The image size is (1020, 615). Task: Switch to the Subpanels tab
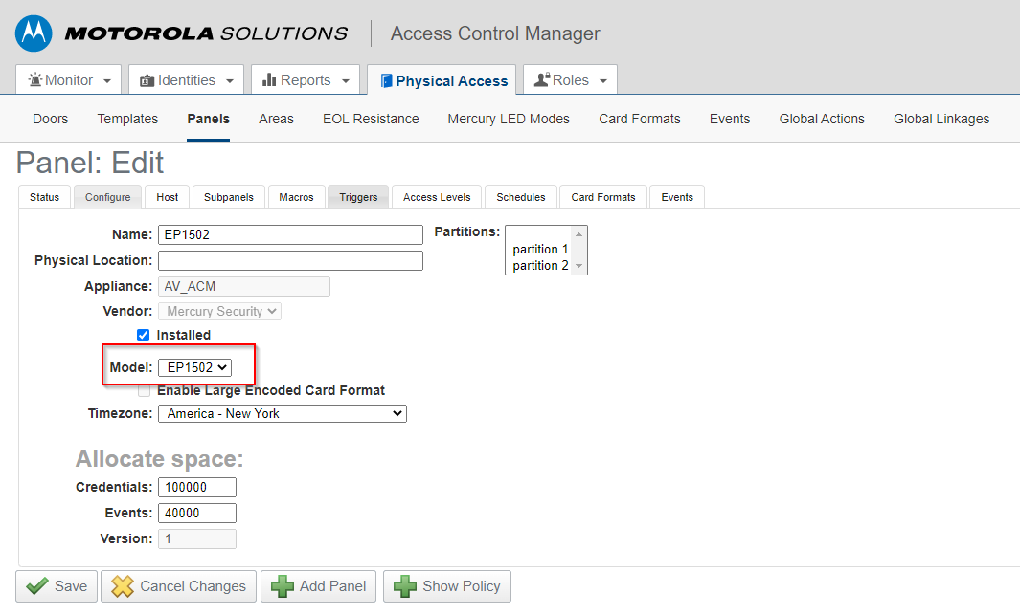click(x=228, y=196)
